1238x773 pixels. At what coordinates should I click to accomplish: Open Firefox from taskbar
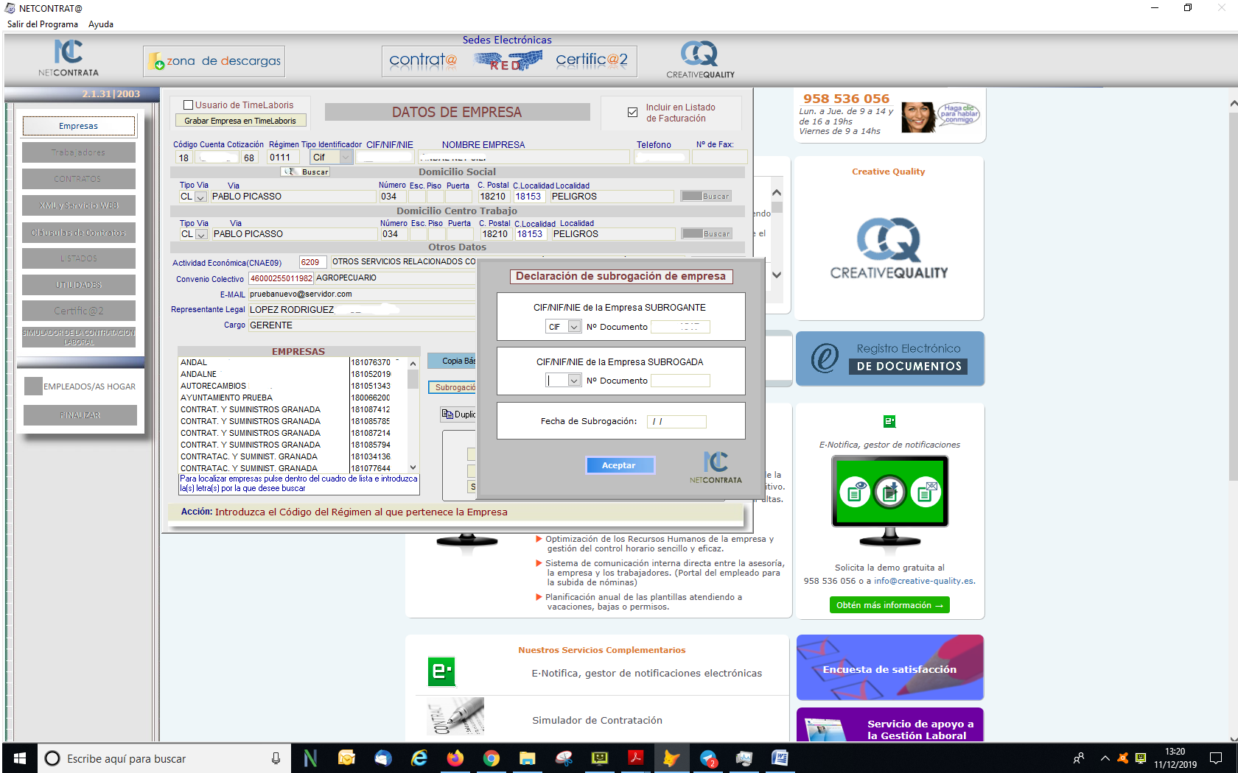(x=455, y=758)
